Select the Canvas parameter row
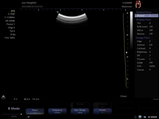Image resolution: width=159 pixels, height=119 pixels. (x=147, y=70)
